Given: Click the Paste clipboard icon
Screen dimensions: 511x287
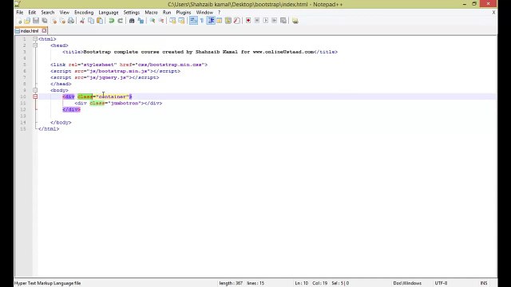Looking at the screenshot, I should click(x=100, y=21).
